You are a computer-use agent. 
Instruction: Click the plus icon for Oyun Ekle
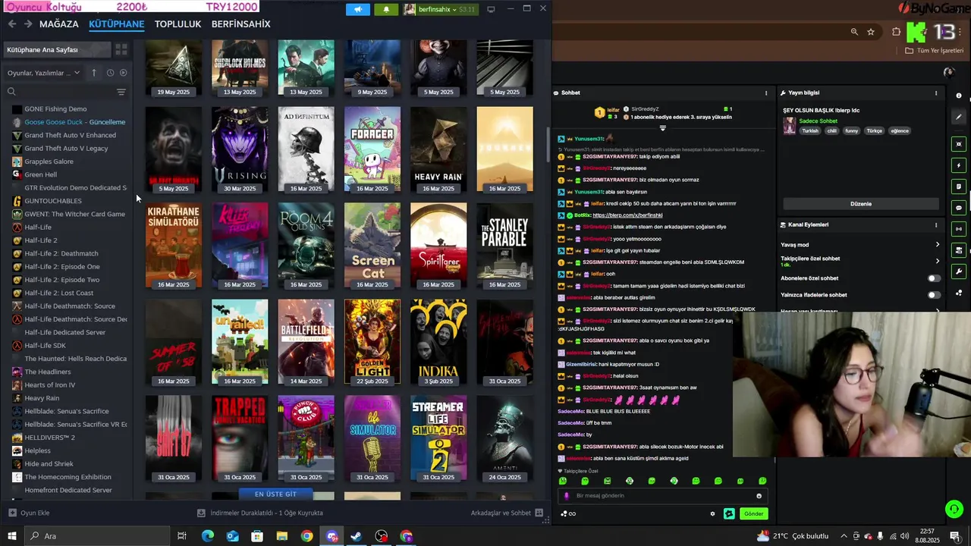[x=11, y=513]
